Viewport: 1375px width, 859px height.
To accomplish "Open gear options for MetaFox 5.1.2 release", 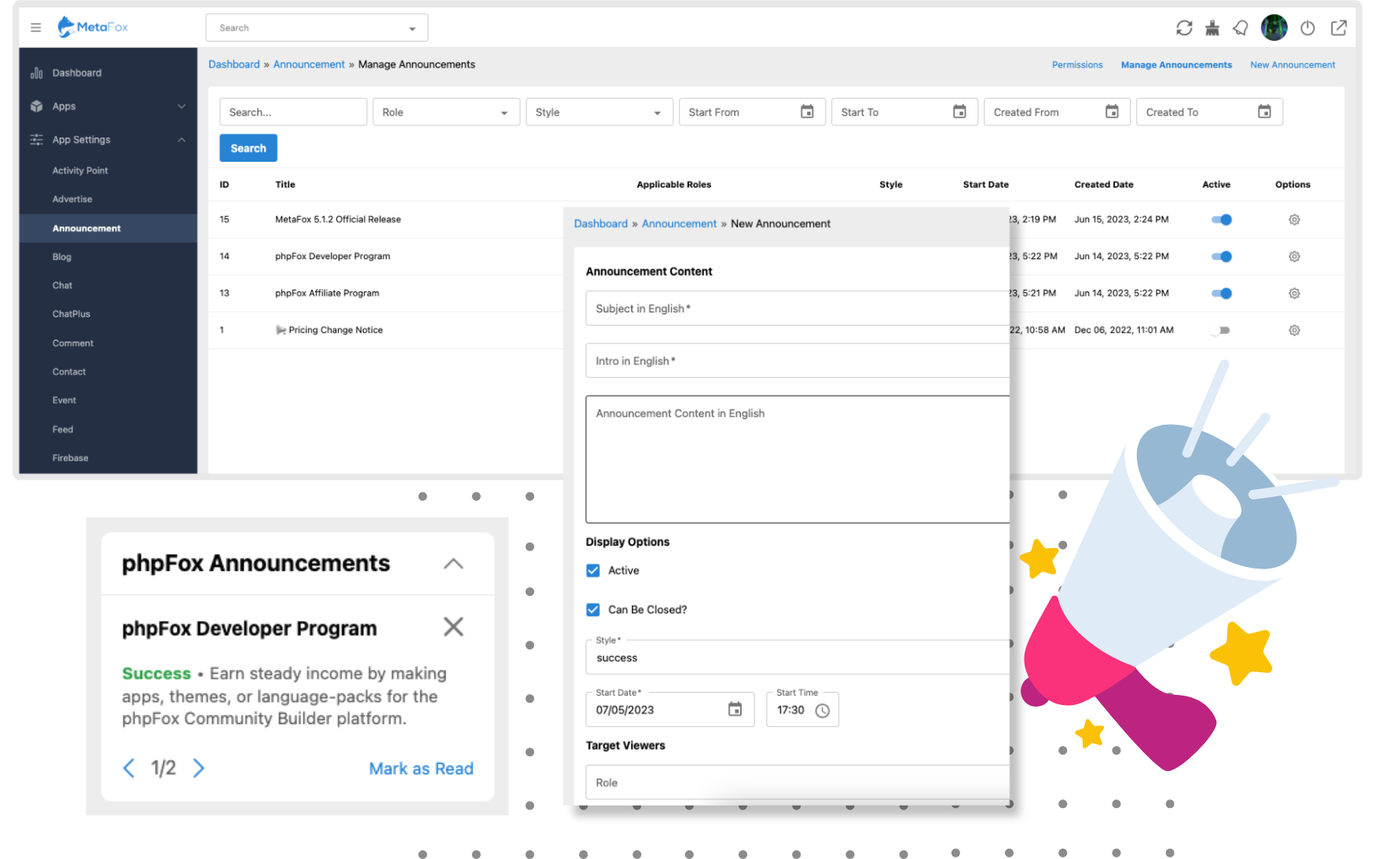I will [x=1294, y=220].
